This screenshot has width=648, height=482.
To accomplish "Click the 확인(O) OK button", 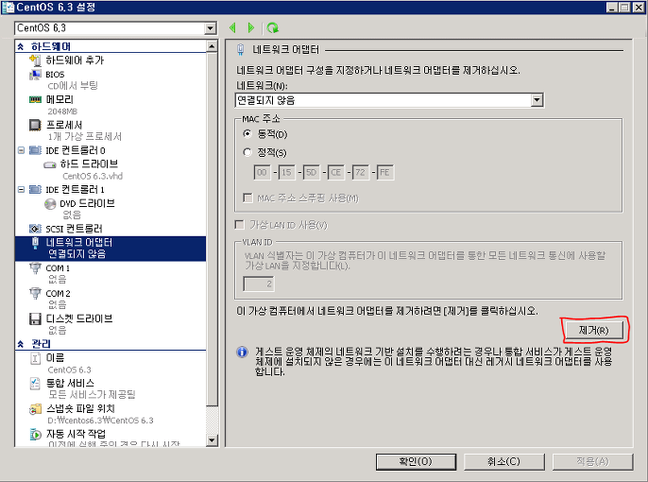I will pyautogui.click(x=416, y=461).
